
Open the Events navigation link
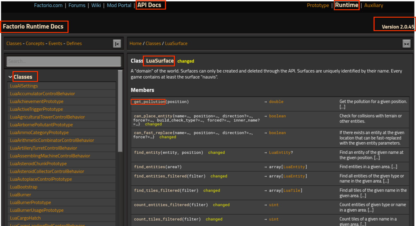point(55,43)
